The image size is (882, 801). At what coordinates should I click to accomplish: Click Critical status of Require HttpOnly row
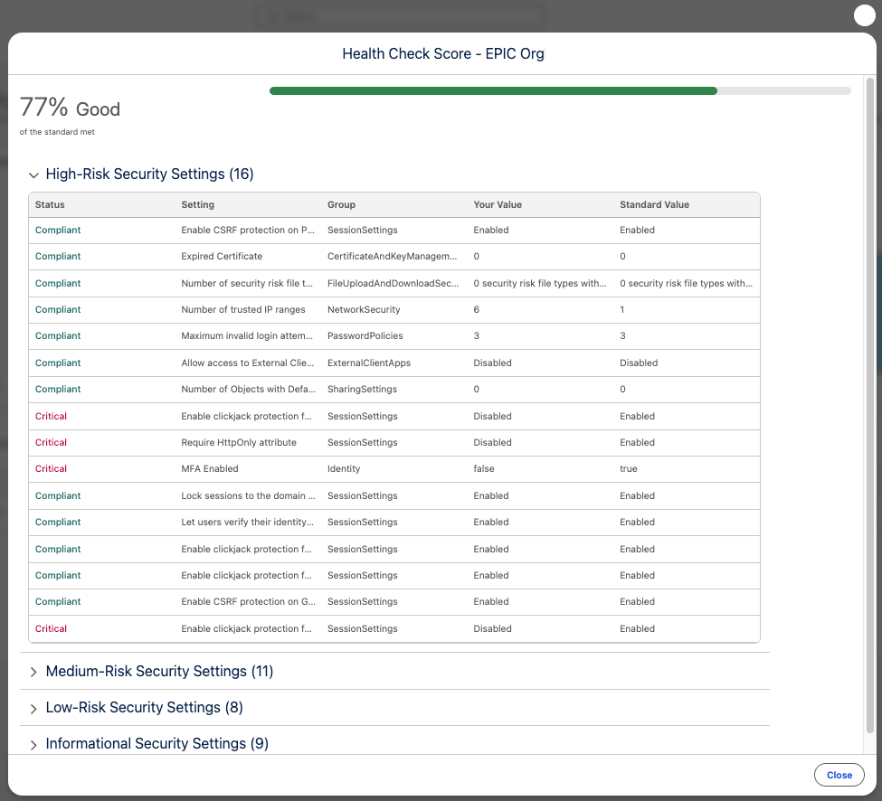click(51, 442)
